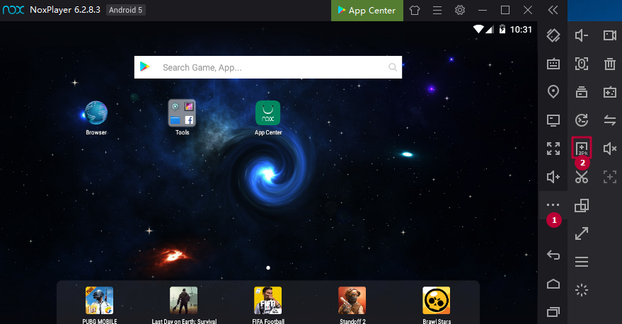Open the virtual location pin icon

[553, 91]
